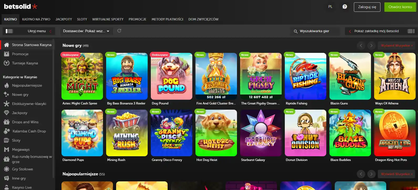The width and height of the screenshot is (418, 190).
Task: Open DOM ZWYCIĘZCÓW tab
Action: 203,19
